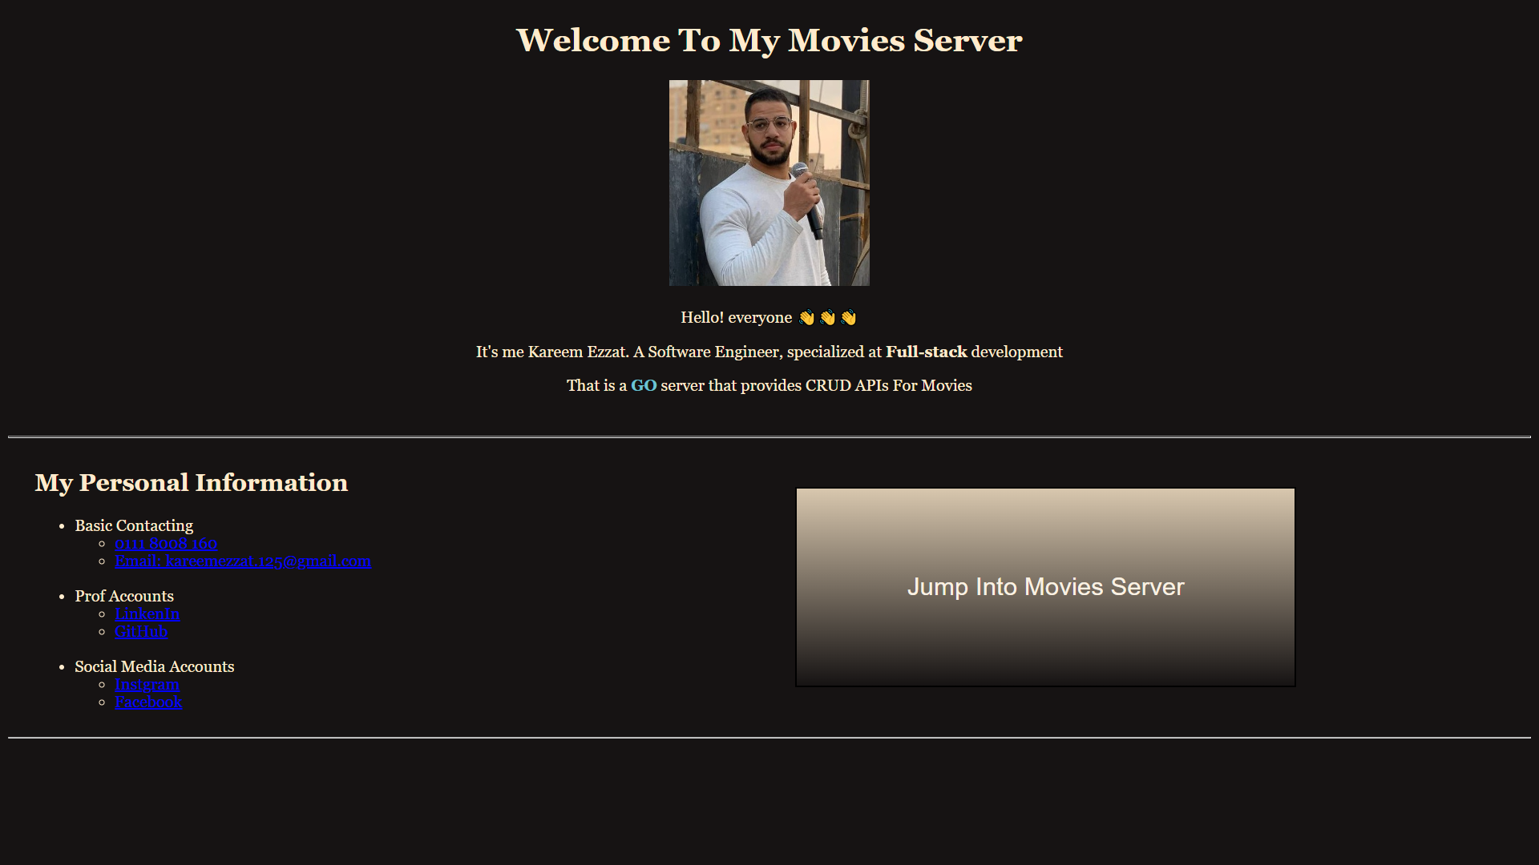Open the GitHub profile link
The image size is (1539, 865).
(x=141, y=631)
